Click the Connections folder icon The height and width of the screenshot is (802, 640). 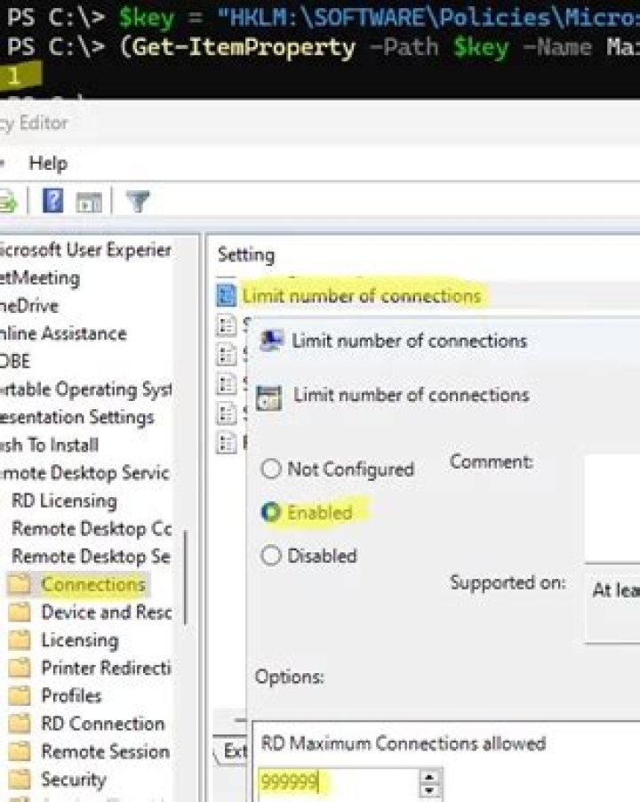20,584
